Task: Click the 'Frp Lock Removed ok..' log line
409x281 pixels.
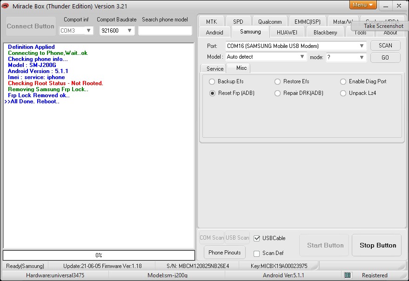Action: coord(39,95)
